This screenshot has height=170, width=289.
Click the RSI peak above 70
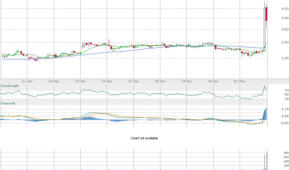[x=265, y=86]
